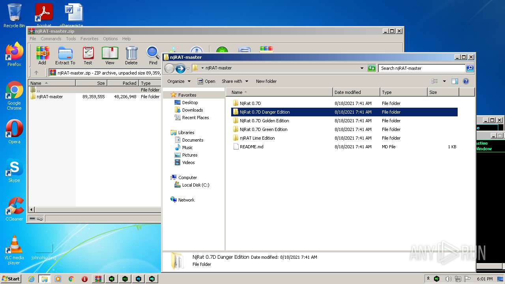Click the Find icon in WinRAR
The width and height of the screenshot is (505, 284).
153,55
